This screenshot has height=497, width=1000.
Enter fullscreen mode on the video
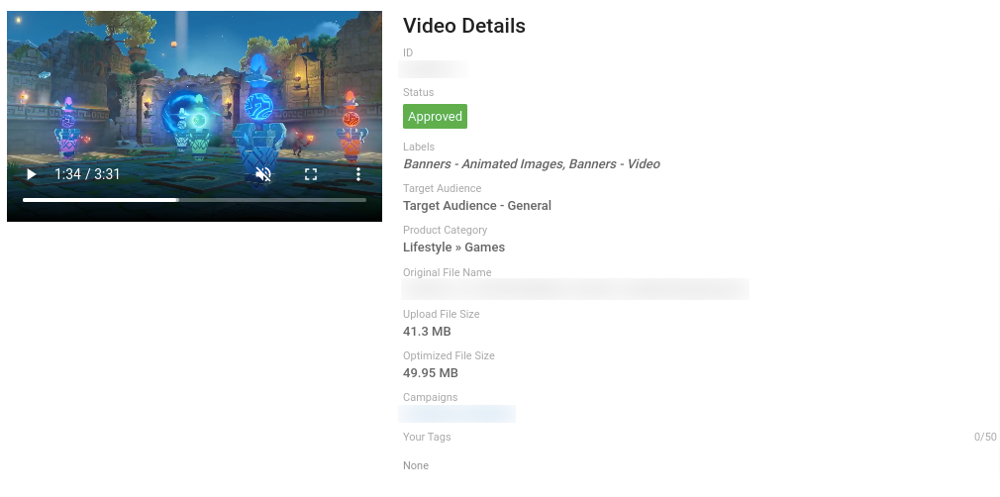click(311, 174)
